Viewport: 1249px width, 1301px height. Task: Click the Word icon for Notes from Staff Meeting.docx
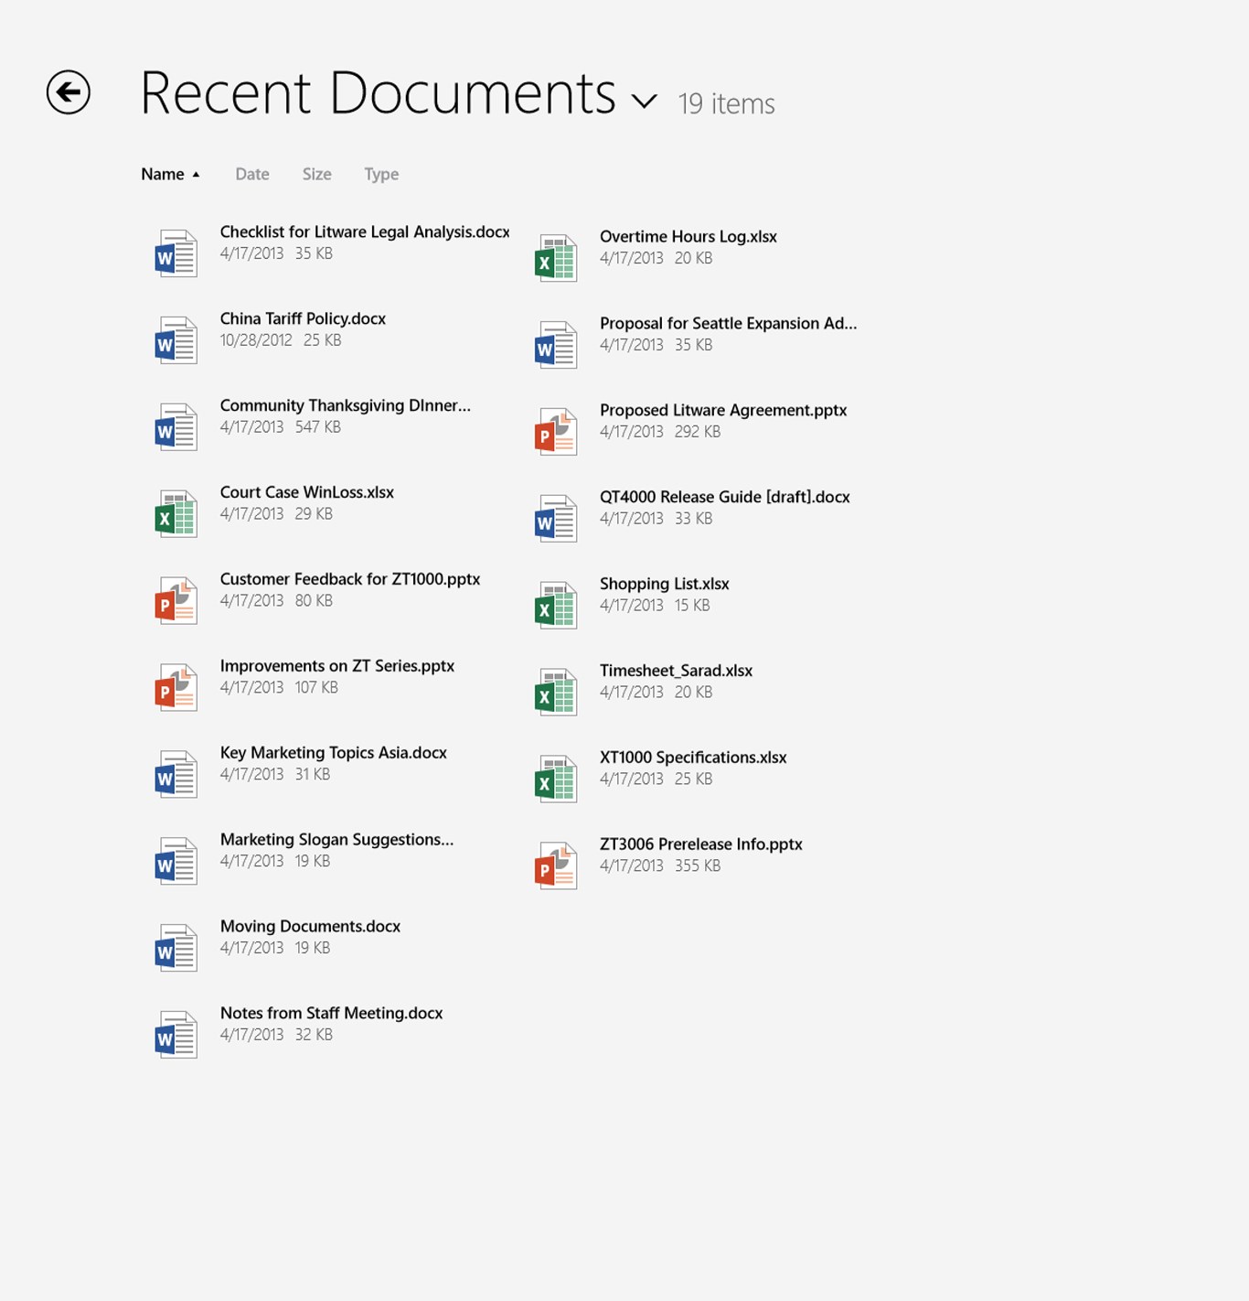176,1033
